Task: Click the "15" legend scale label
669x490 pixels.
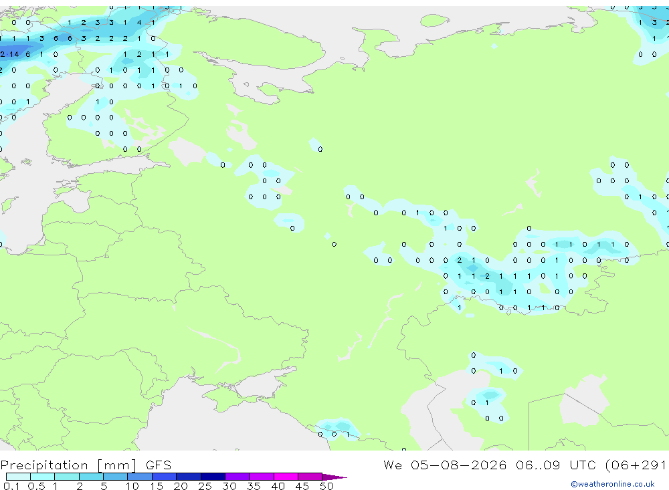Action: (x=156, y=486)
